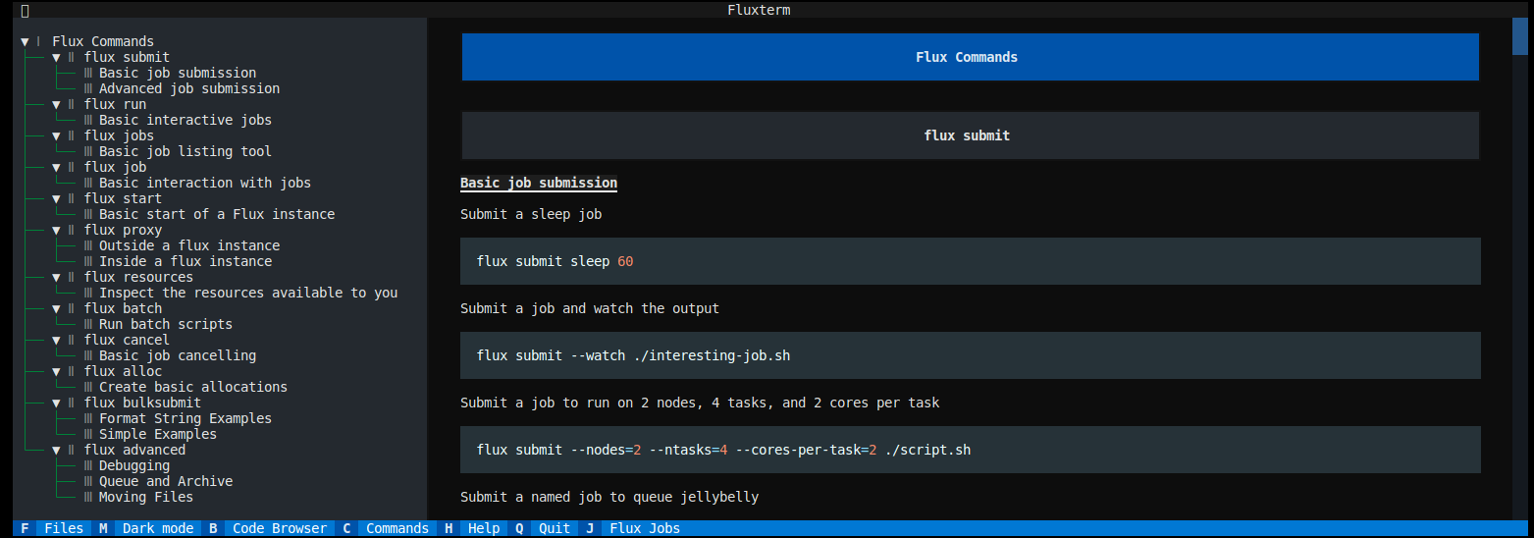Collapse the flux proxy tree node
Viewport: 1534px width, 538px height.
pyautogui.click(x=56, y=230)
